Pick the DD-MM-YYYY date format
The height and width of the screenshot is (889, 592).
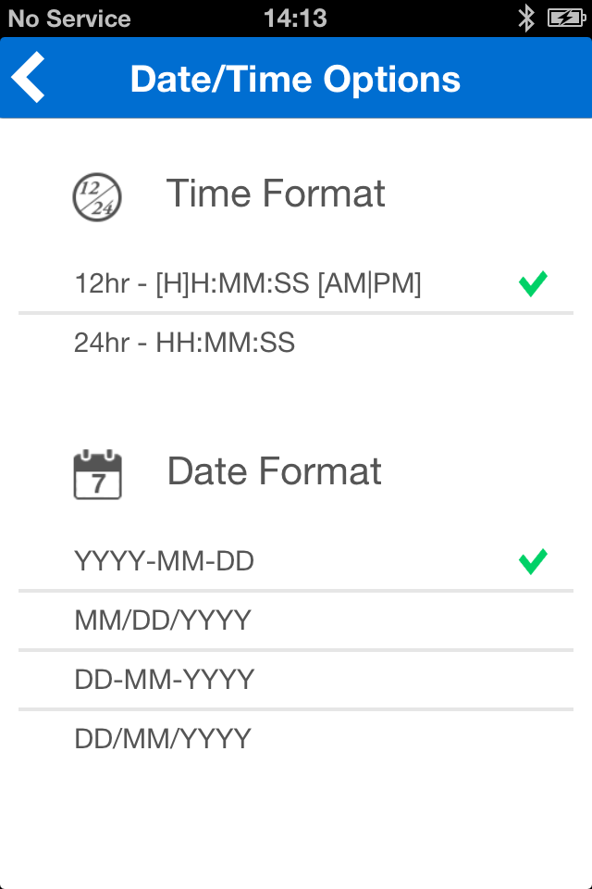(x=165, y=680)
